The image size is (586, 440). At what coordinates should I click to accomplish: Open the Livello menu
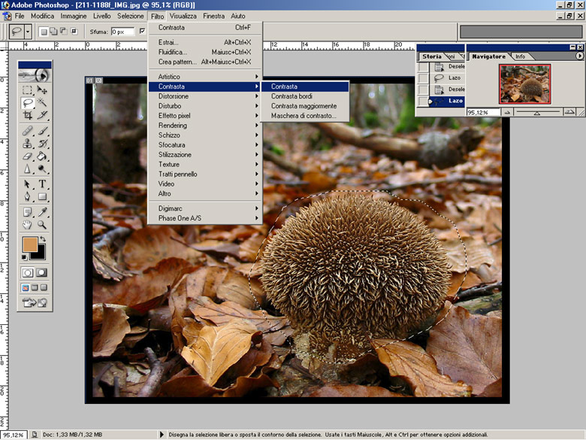tap(102, 16)
